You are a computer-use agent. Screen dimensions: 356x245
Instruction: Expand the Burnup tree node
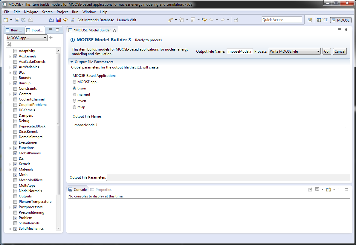click(10, 83)
